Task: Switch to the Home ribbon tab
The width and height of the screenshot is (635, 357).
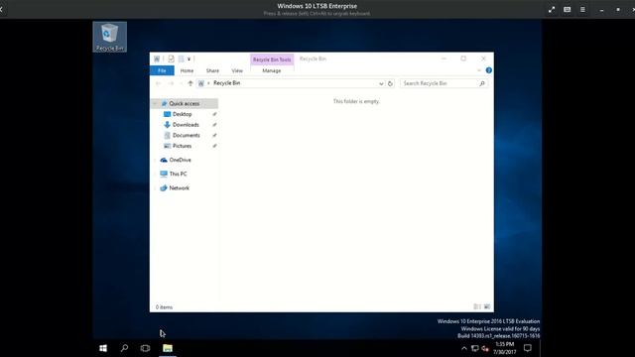Action: point(187,70)
